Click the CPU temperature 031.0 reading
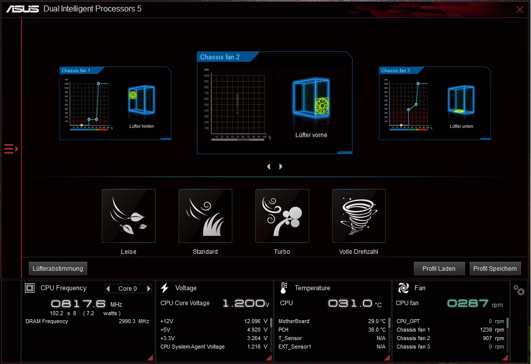 350,303
